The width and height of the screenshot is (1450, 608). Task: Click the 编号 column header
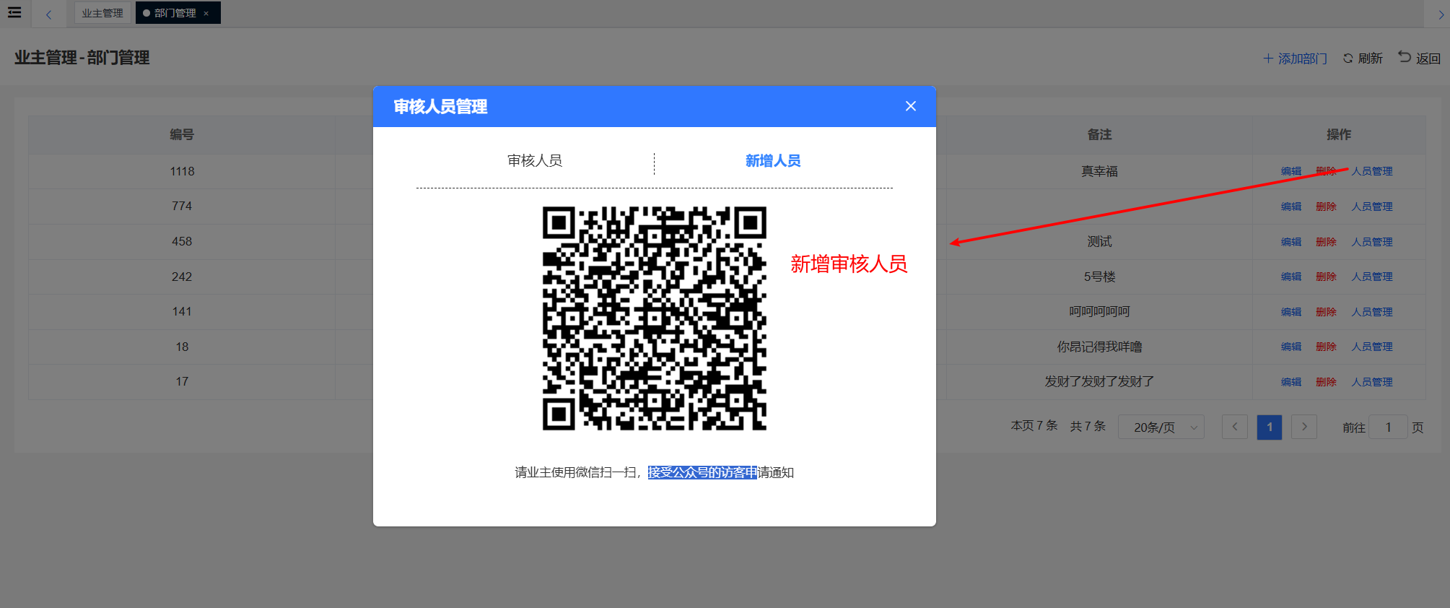pyautogui.click(x=182, y=134)
